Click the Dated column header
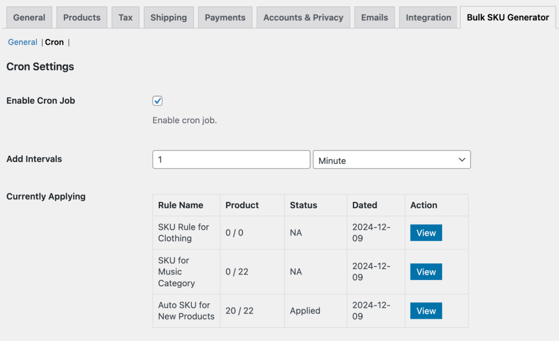 click(x=364, y=205)
